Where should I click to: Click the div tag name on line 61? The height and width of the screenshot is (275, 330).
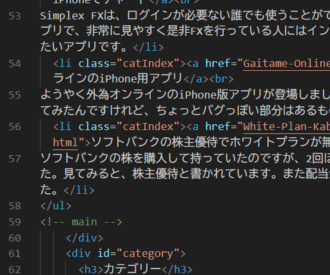(81, 254)
